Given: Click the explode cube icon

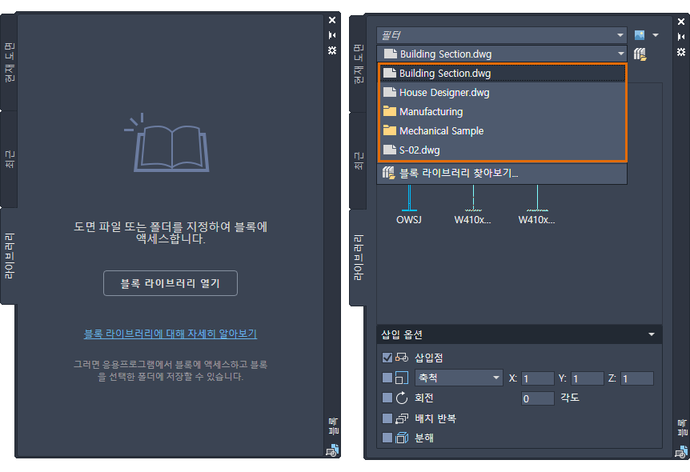Looking at the screenshot, I should (402, 438).
